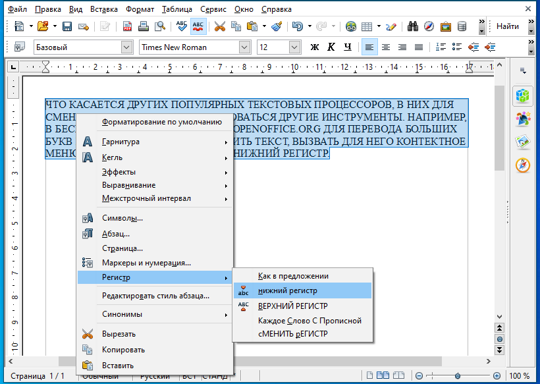540x384 pixels.
Task: Open the paragraph style dropdown 'Базовый'
Action: coord(126,47)
